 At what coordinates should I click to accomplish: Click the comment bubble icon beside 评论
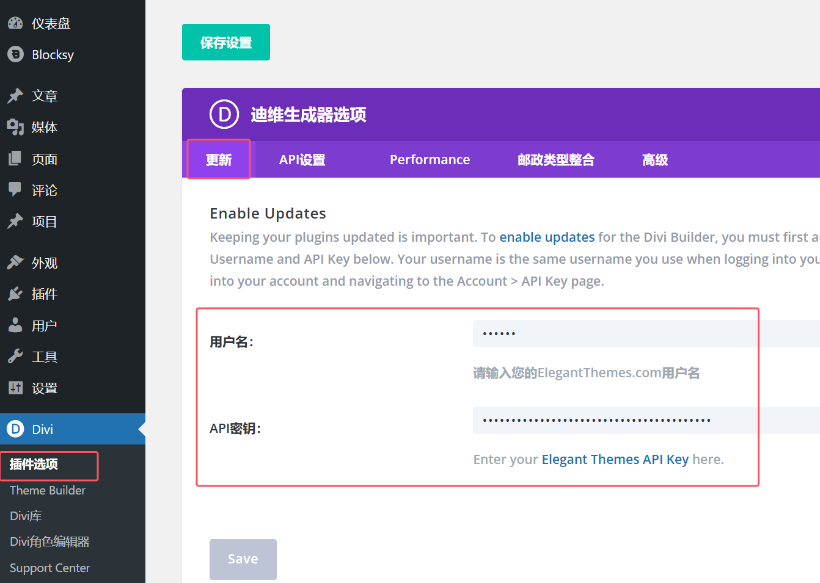[15, 190]
